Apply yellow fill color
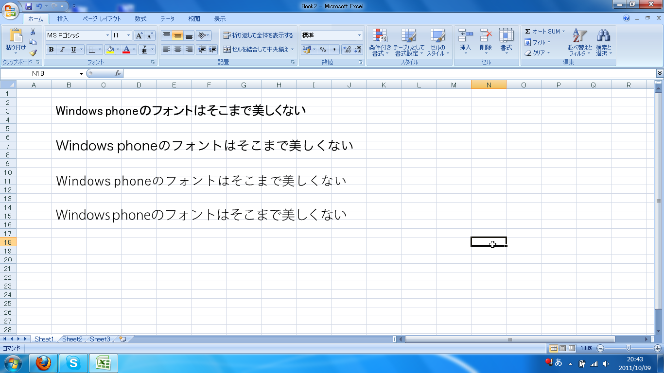This screenshot has width=664, height=373. 110,50
